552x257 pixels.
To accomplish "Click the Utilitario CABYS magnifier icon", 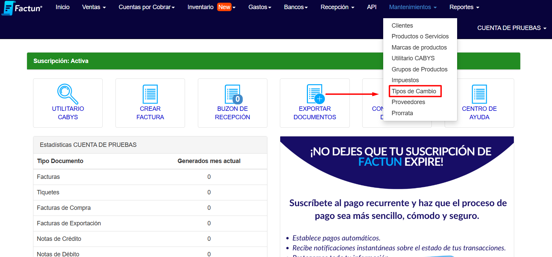I will (x=68, y=94).
